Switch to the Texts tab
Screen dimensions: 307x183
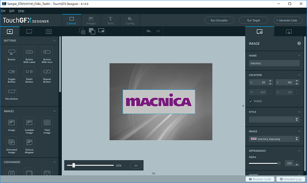tap(110, 20)
